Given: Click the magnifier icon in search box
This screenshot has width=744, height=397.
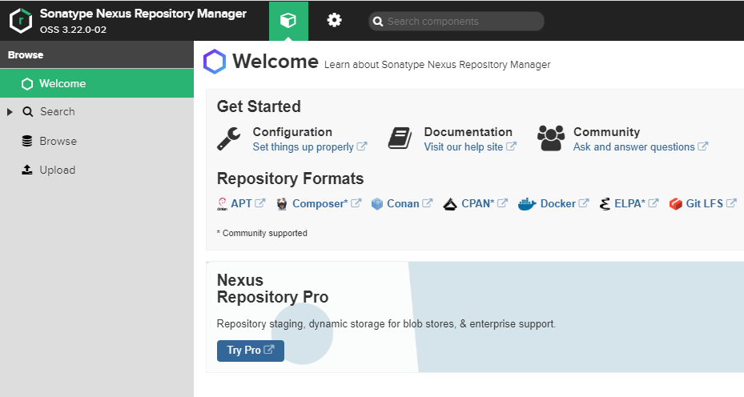Looking at the screenshot, I should [x=378, y=22].
